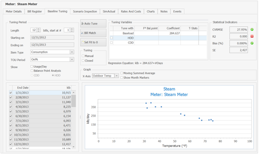Click the SE value 2,427 field
This screenshot has height=154, width=259.
point(238,50)
